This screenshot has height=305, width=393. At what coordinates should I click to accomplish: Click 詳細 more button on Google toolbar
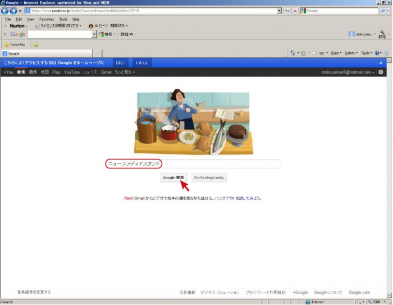tap(126, 34)
